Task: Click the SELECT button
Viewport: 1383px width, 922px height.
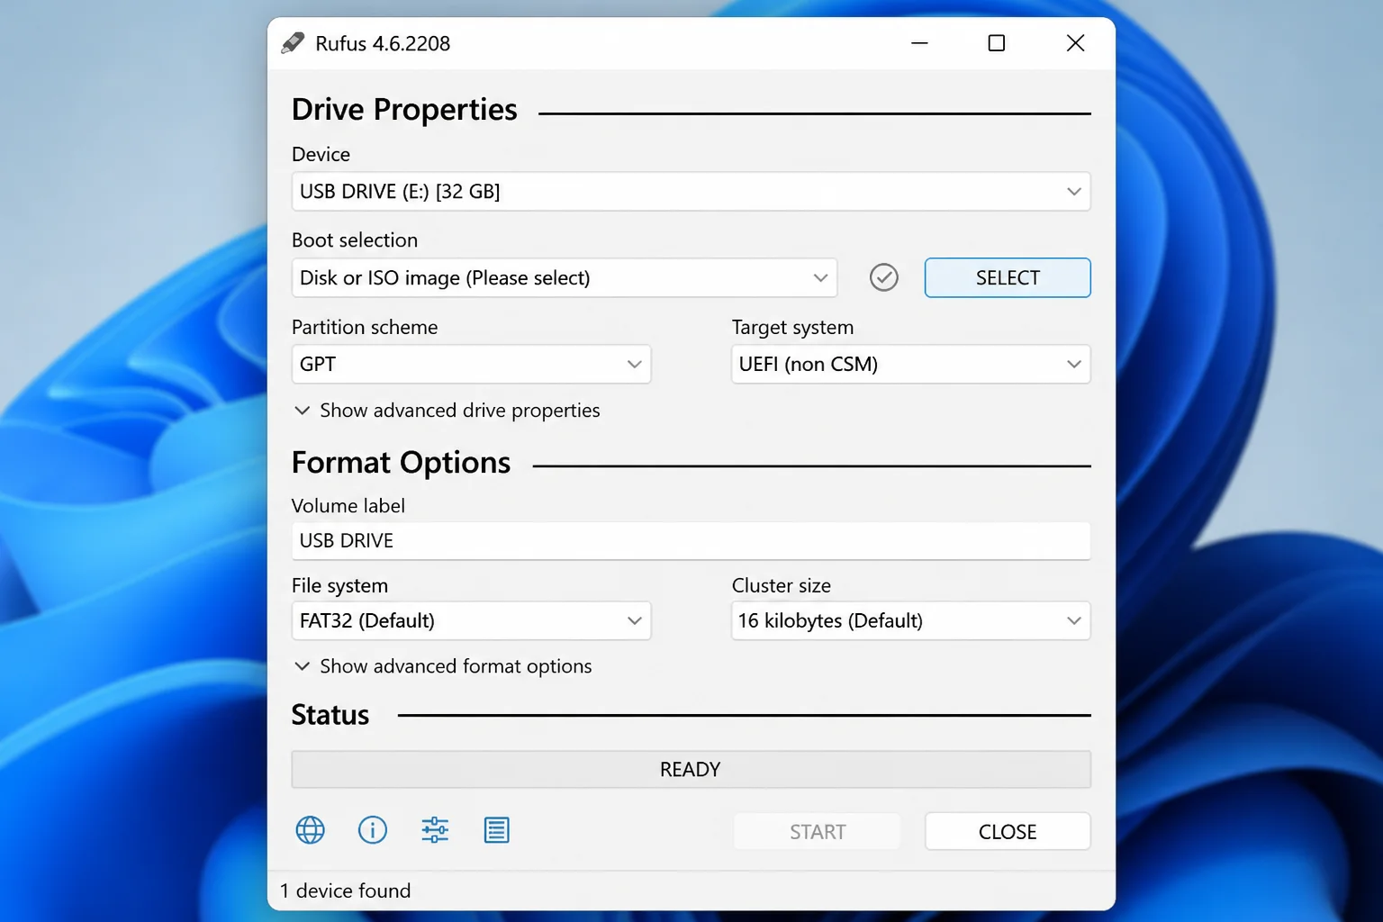Action: (1008, 278)
